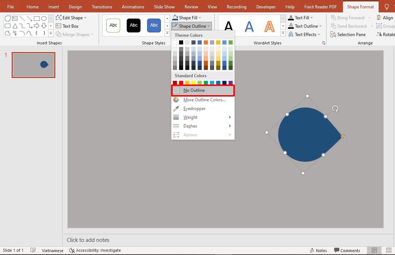This screenshot has width=395, height=255.
Task: Choose No Outline from the menu
Action: tap(194, 90)
